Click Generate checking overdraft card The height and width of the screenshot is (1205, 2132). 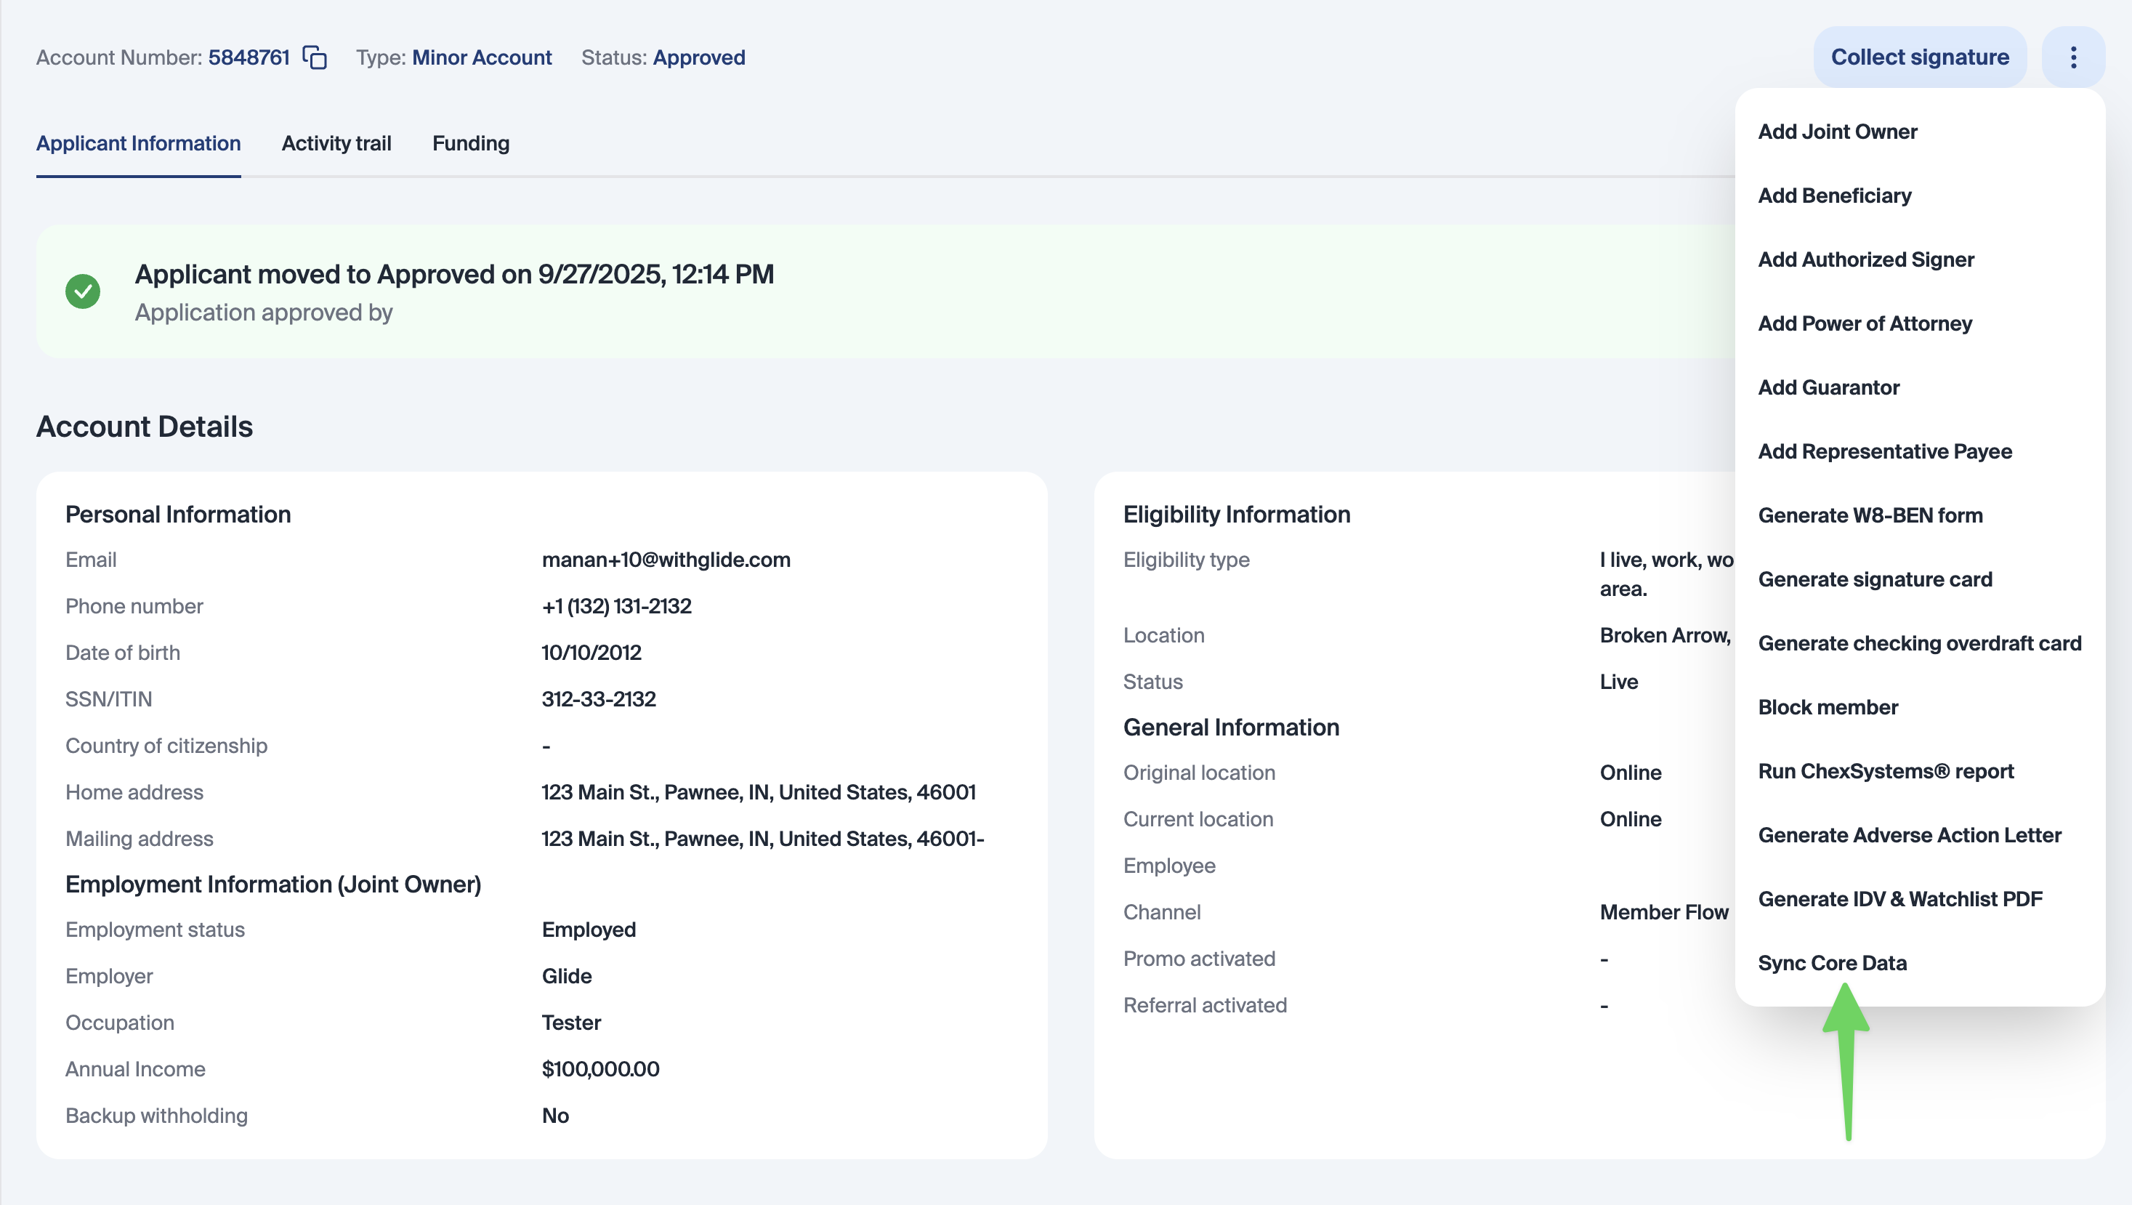click(1919, 643)
